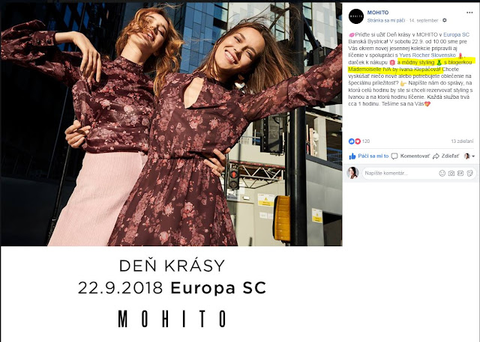Click the sticker icon in comment box
This screenshot has width=480, height=342.
coord(469,173)
